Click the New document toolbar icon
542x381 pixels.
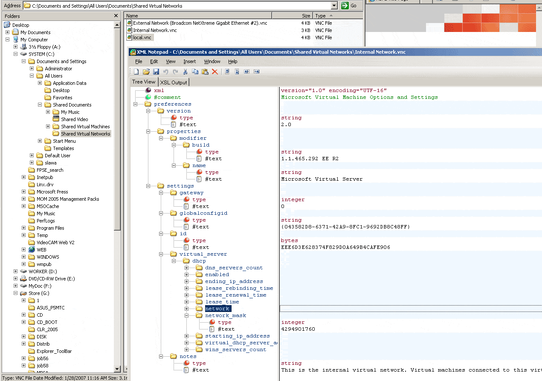136,72
